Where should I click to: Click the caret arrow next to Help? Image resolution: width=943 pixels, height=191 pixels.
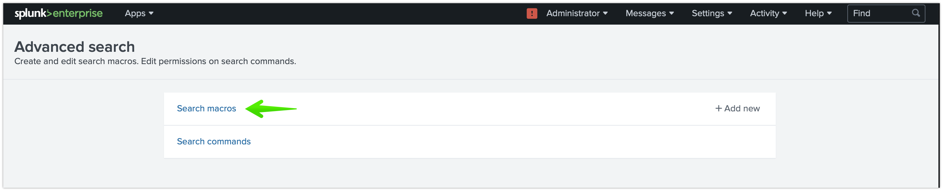(x=829, y=14)
